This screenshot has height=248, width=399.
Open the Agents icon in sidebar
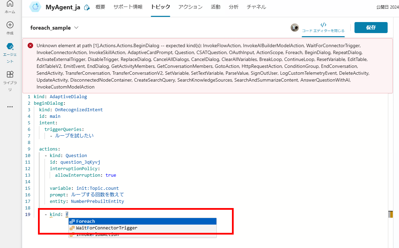[10, 46]
